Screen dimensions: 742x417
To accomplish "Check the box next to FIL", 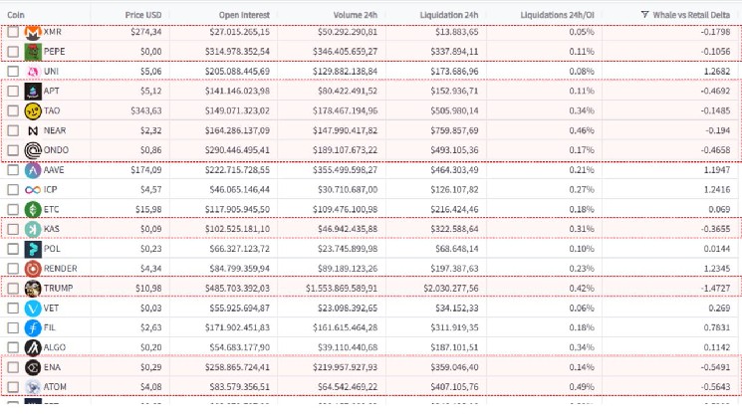I will [x=13, y=327].
